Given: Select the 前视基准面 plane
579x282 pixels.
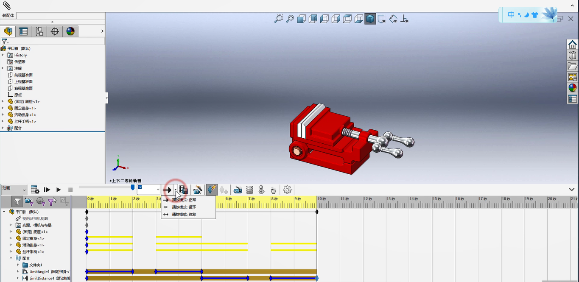Looking at the screenshot, I should click(x=23, y=75).
